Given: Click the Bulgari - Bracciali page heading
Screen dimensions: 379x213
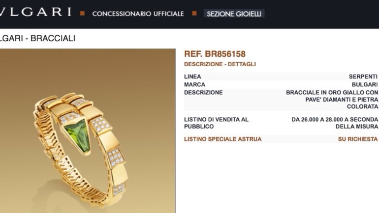Looking at the screenshot, I should click(x=37, y=38).
